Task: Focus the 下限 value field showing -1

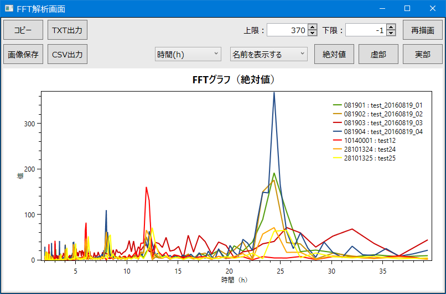Action: [x=366, y=30]
